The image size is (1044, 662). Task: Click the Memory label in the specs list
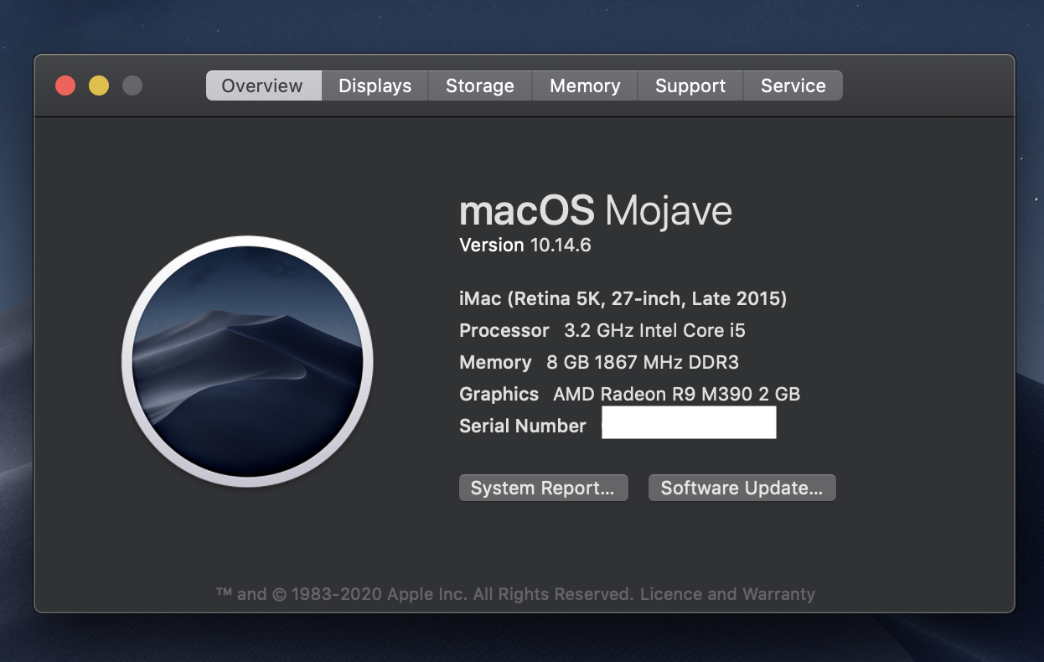495,362
